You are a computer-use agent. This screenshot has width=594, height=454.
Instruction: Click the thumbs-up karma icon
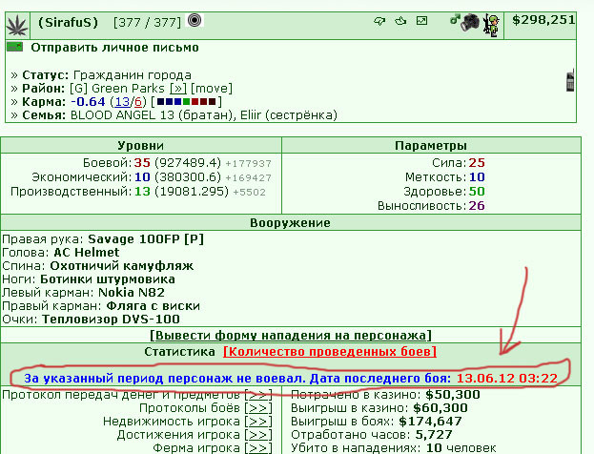tap(400, 20)
